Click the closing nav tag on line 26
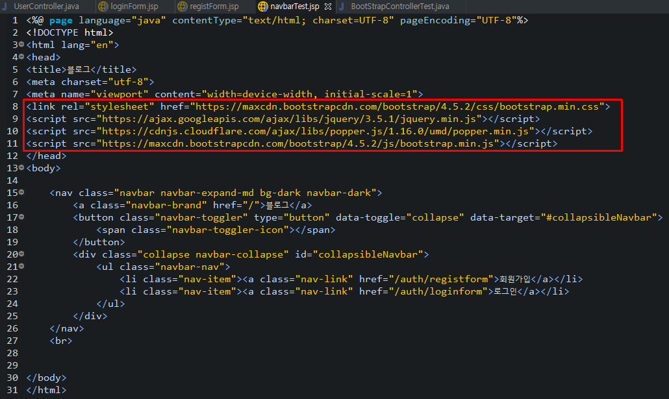Image resolution: width=669 pixels, height=399 pixels. pos(67,329)
